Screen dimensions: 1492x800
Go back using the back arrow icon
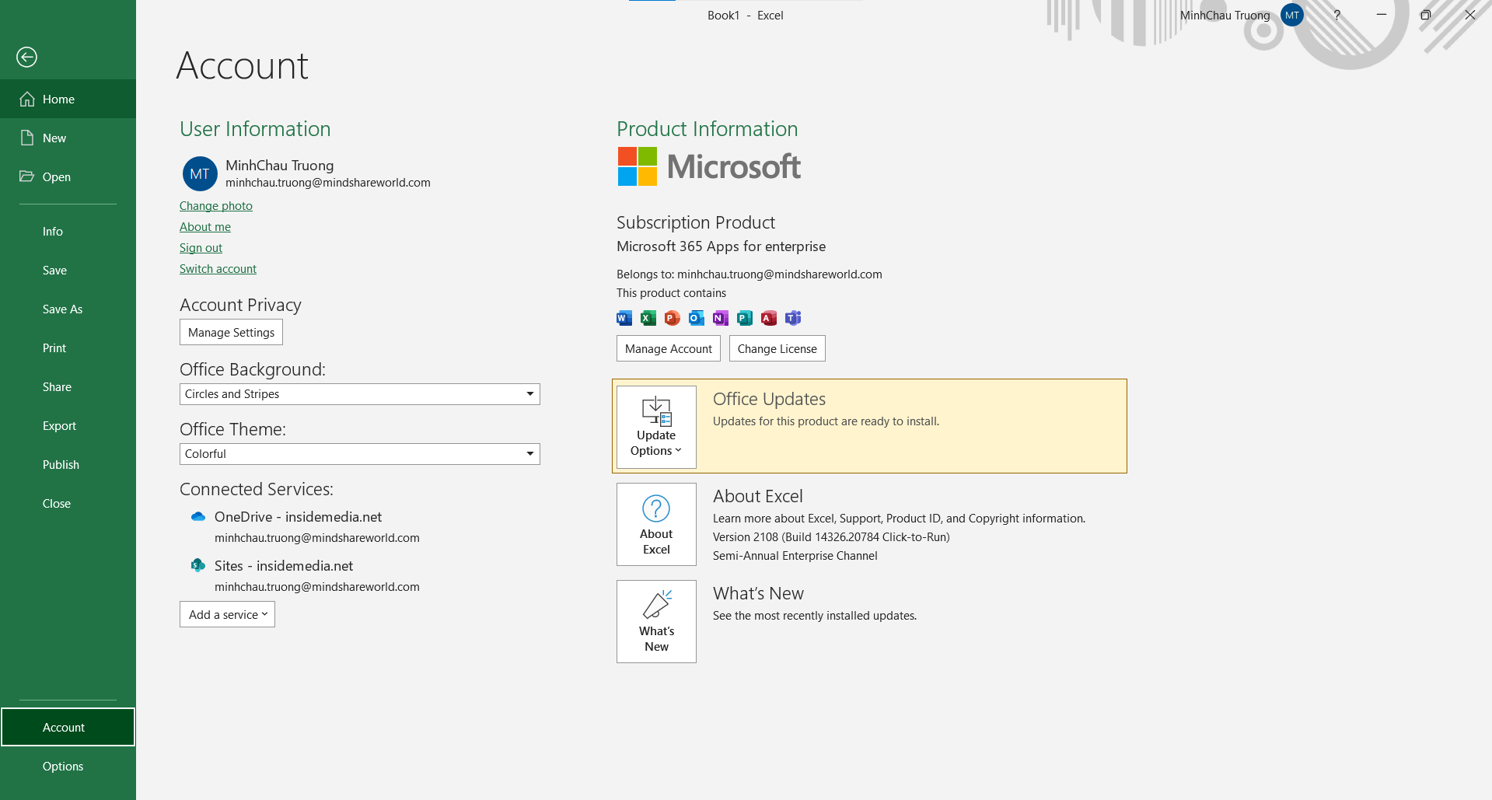(26, 57)
